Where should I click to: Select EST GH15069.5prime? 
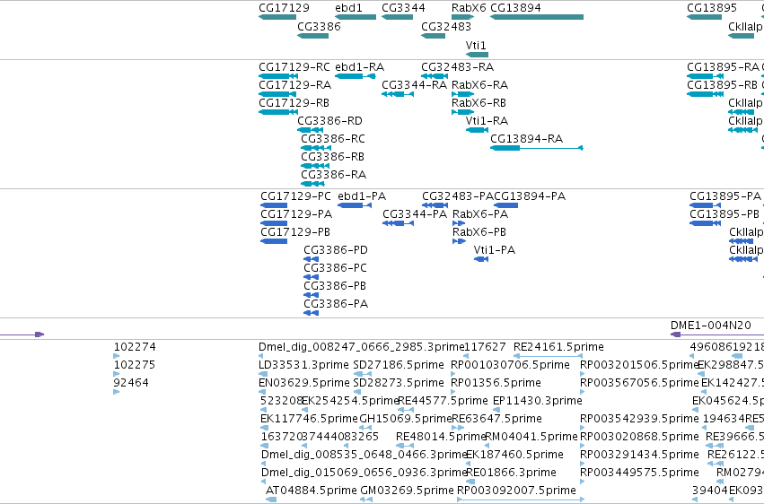tap(365, 428)
